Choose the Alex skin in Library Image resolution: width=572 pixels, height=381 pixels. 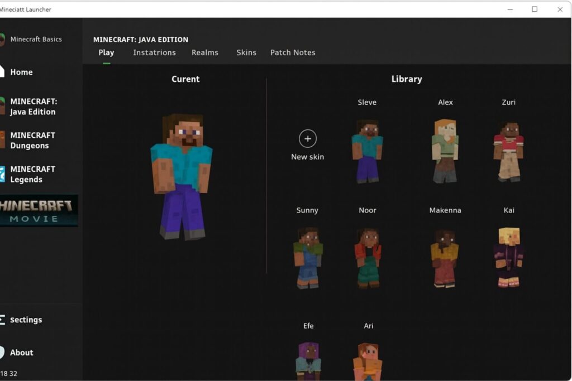coord(445,151)
